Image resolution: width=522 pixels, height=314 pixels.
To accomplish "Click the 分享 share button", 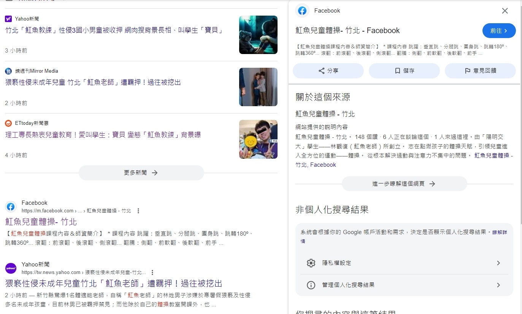I will point(328,71).
